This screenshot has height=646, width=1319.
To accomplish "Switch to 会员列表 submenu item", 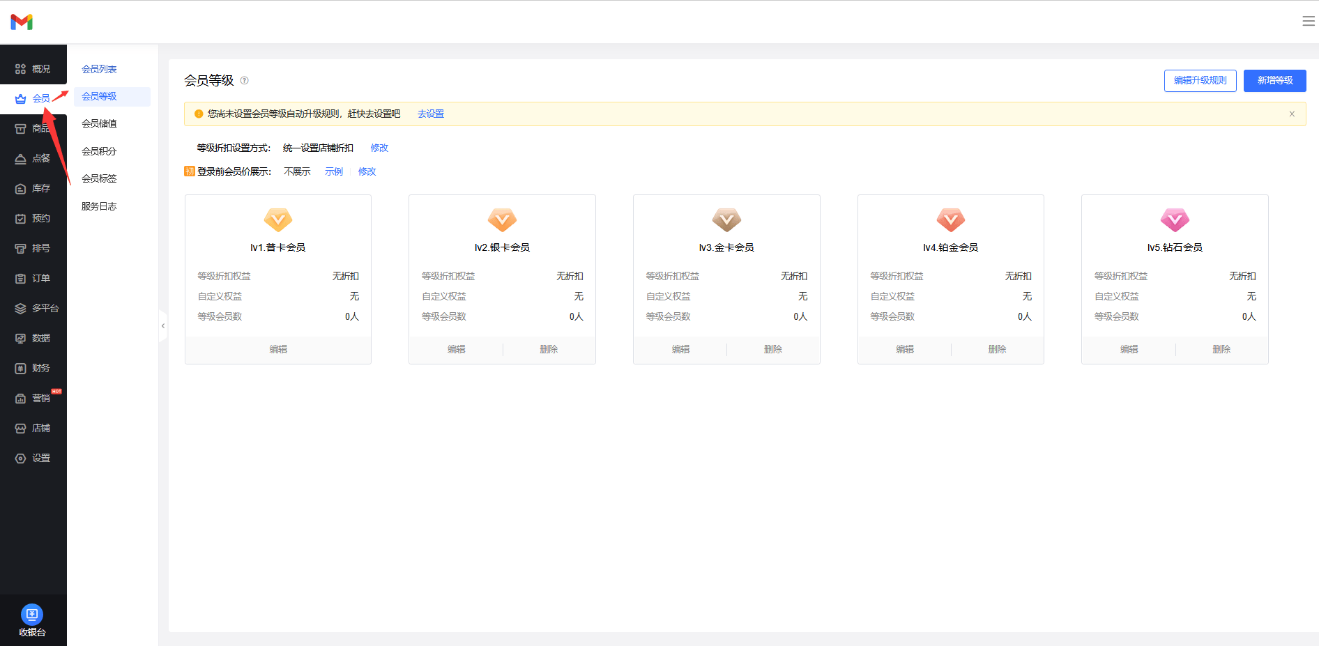I will coord(99,69).
